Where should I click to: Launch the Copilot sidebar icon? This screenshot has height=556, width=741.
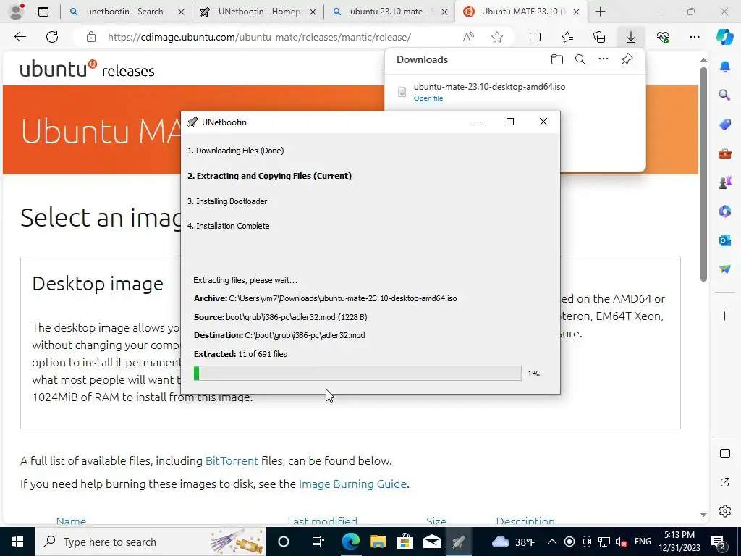coord(724,37)
